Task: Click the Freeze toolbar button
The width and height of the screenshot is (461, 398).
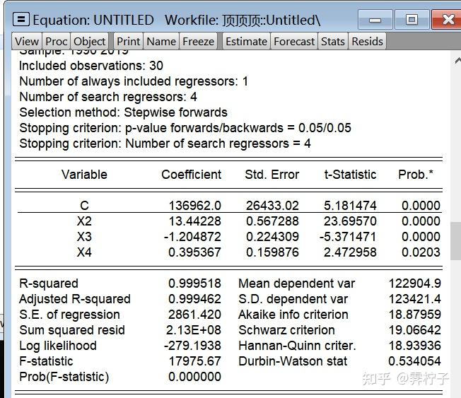Action: click(198, 41)
